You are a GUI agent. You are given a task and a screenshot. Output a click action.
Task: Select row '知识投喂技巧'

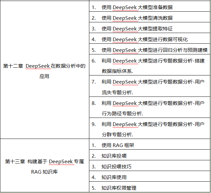[150, 166]
